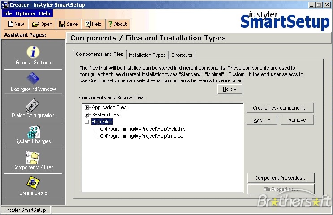Switch to the Shortcuts tab
This screenshot has width=333, height=215.
pyautogui.click(x=182, y=55)
